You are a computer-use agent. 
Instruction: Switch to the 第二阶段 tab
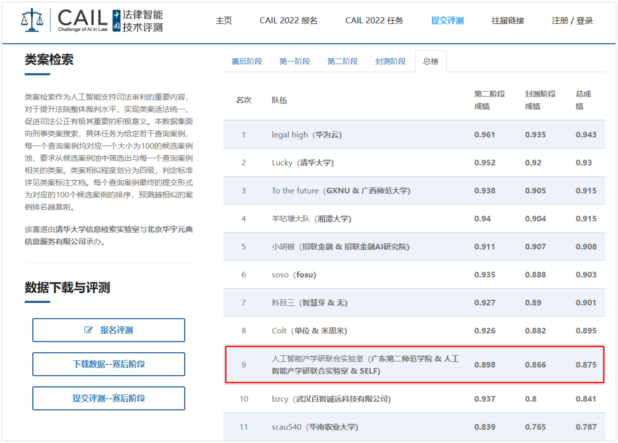click(x=342, y=61)
